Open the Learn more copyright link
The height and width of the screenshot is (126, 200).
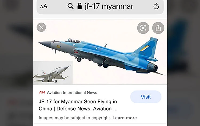(125, 118)
